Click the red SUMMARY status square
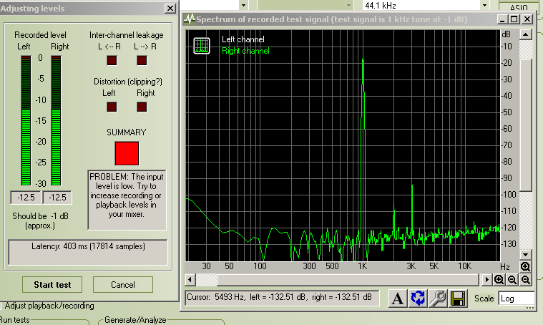The height and width of the screenshot is (325, 543). 127,153
